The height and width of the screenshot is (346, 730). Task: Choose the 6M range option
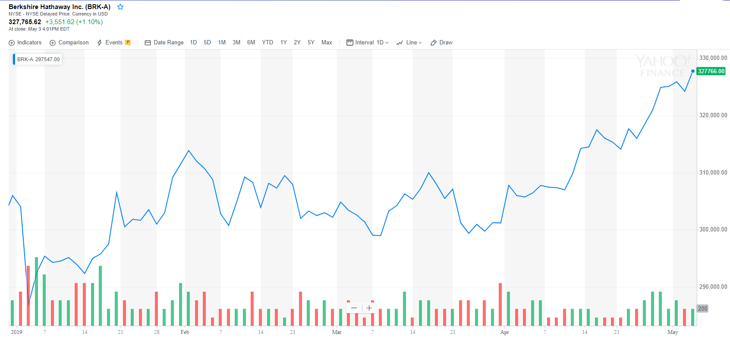coord(251,43)
